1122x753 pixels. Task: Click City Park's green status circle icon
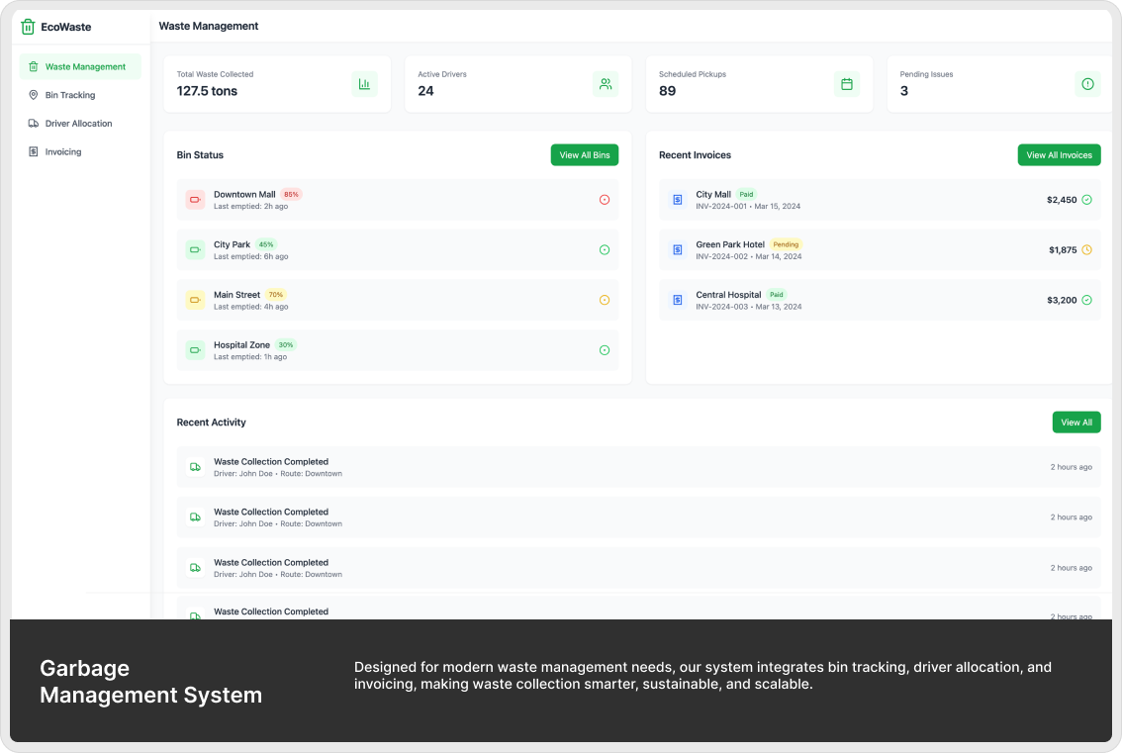click(x=605, y=249)
